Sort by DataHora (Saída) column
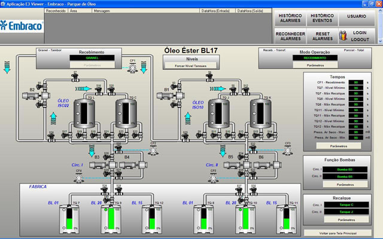This screenshot has width=383, height=239. point(253,11)
